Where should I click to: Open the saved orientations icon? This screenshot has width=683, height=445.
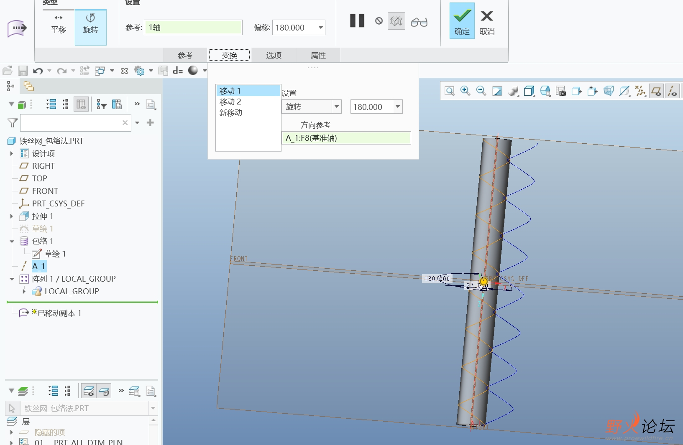(545, 91)
